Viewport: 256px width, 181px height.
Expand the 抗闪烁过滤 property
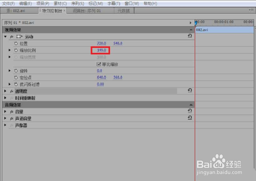pos(10,84)
